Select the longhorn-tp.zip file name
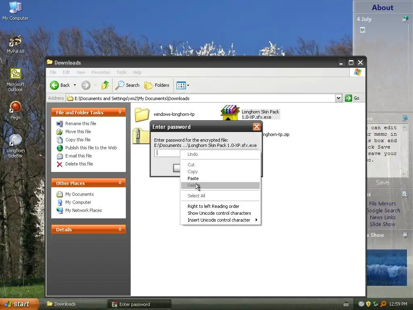The height and width of the screenshot is (310, 413). (276, 134)
